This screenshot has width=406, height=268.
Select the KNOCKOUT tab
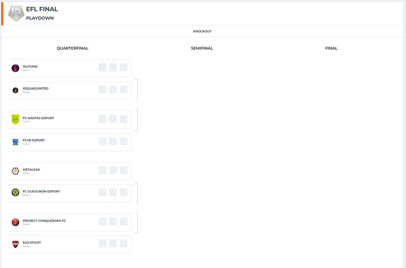[x=202, y=31]
